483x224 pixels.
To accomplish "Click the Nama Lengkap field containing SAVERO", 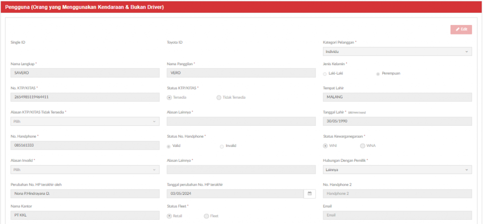I will click(x=85, y=73).
